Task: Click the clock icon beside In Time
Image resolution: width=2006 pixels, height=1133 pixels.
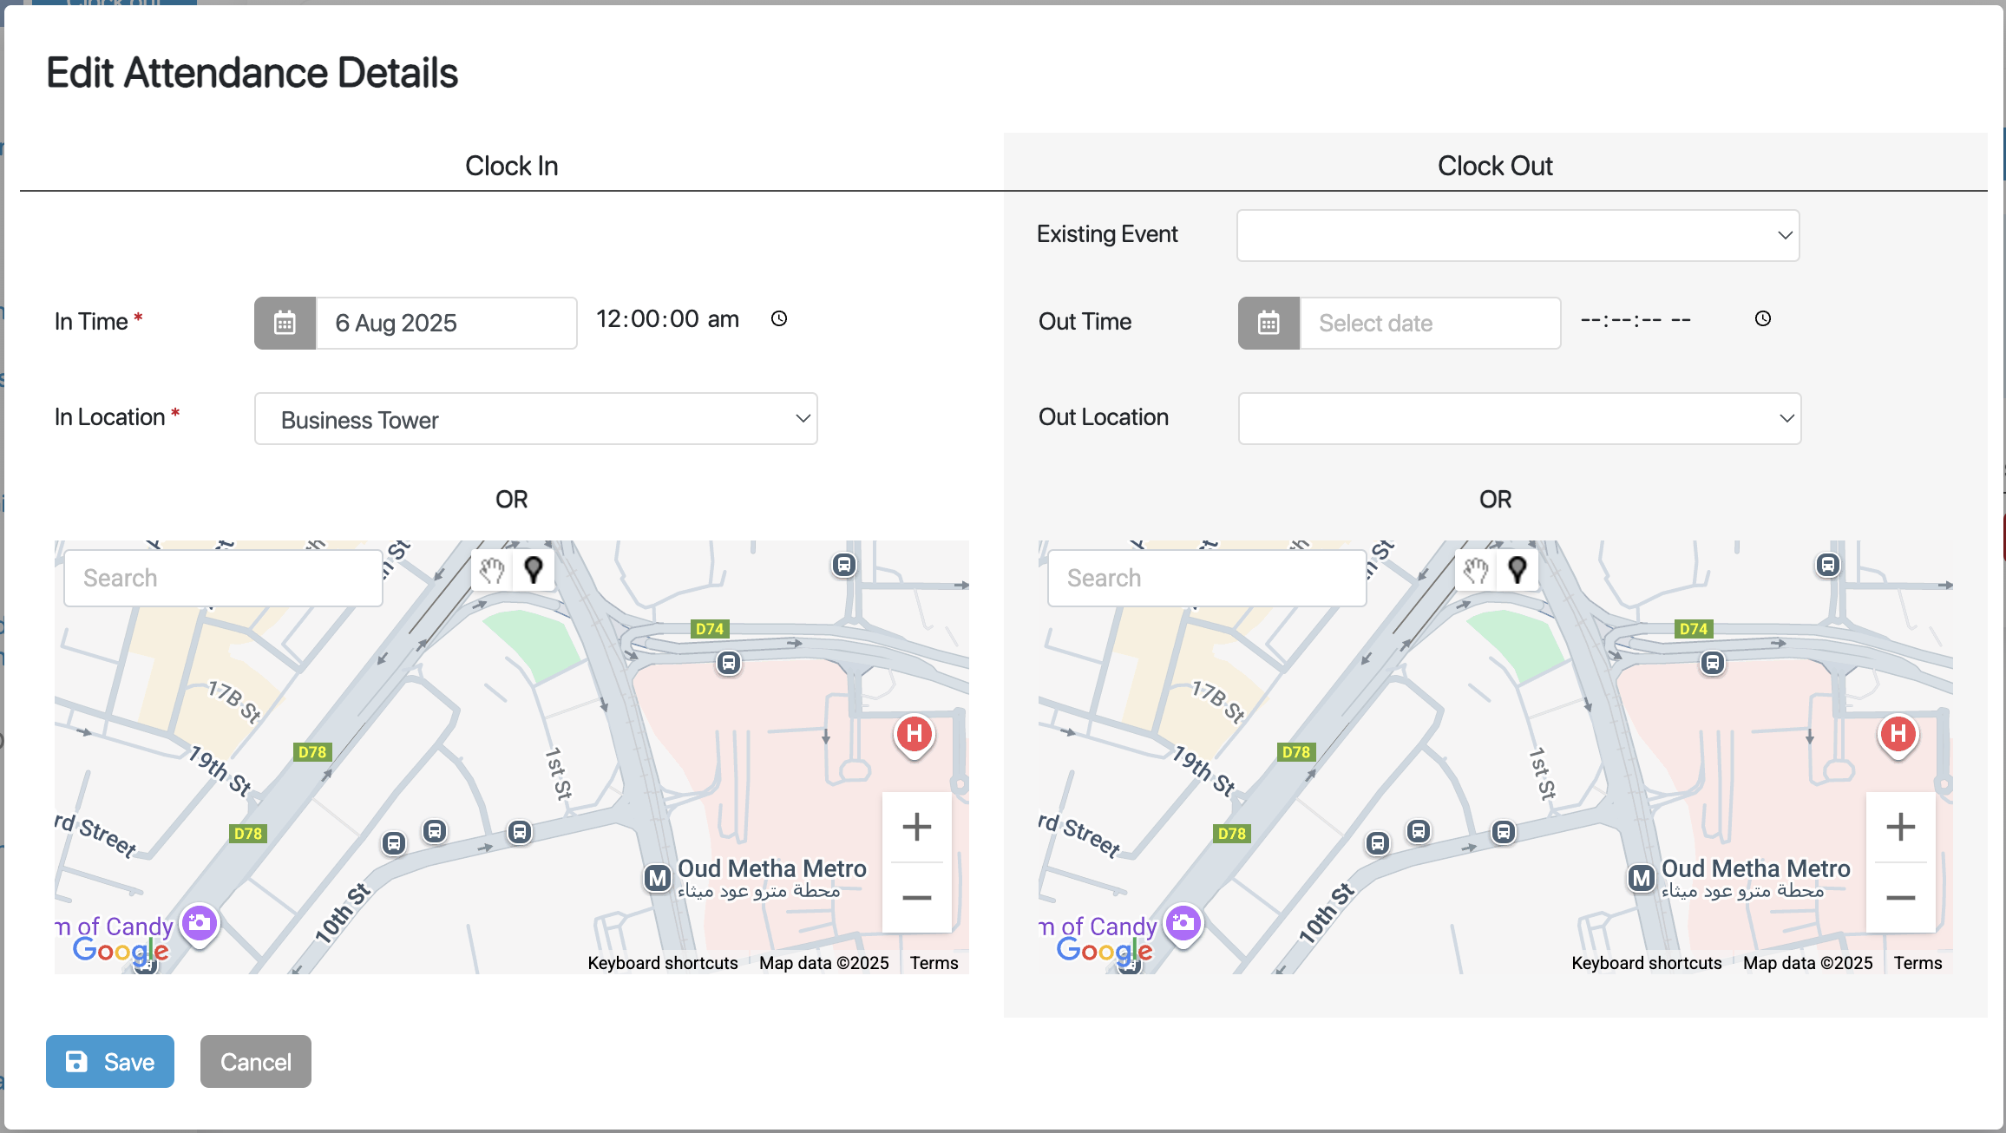Action: [779, 318]
